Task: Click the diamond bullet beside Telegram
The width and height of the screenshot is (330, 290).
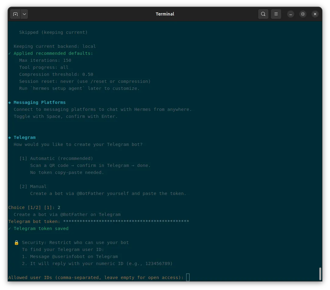Action: point(9,138)
